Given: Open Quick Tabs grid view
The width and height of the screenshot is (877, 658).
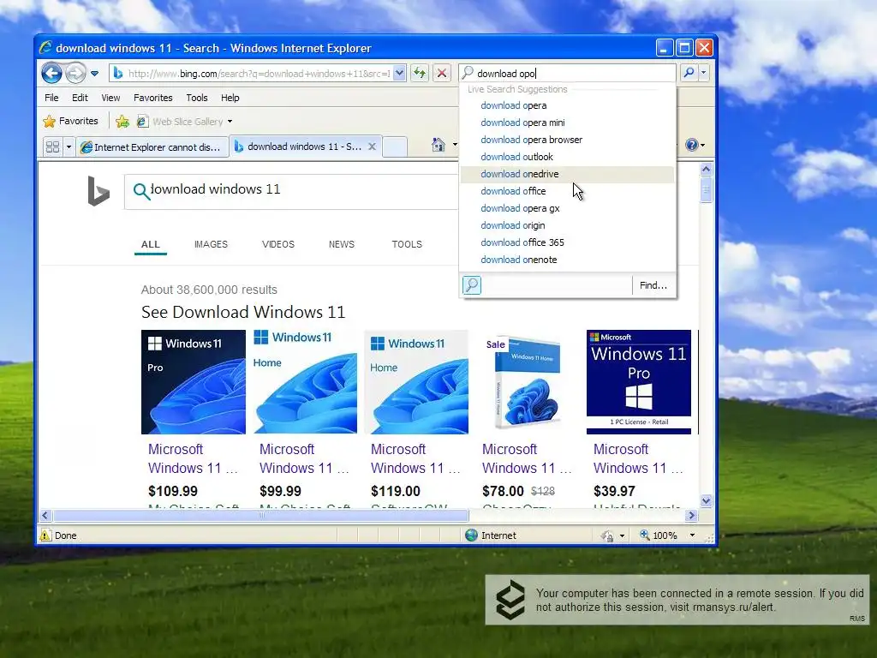Looking at the screenshot, I should (52, 147).
